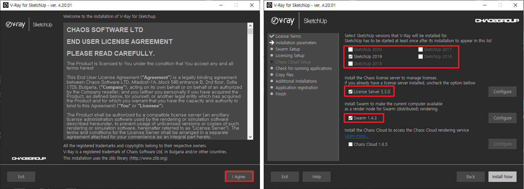This screenshot has height=189, width=524.
Task: Click the CHAOS SOFTWARE LTD heading
Action: (105, 30)
